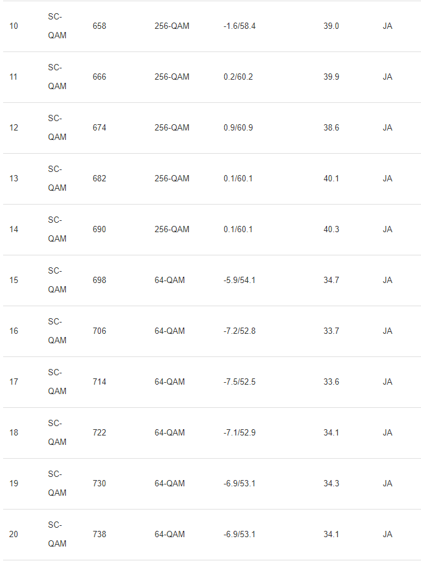Select power level -1.6/58.4
Screen dimensions: 421x561
(239, 26)
